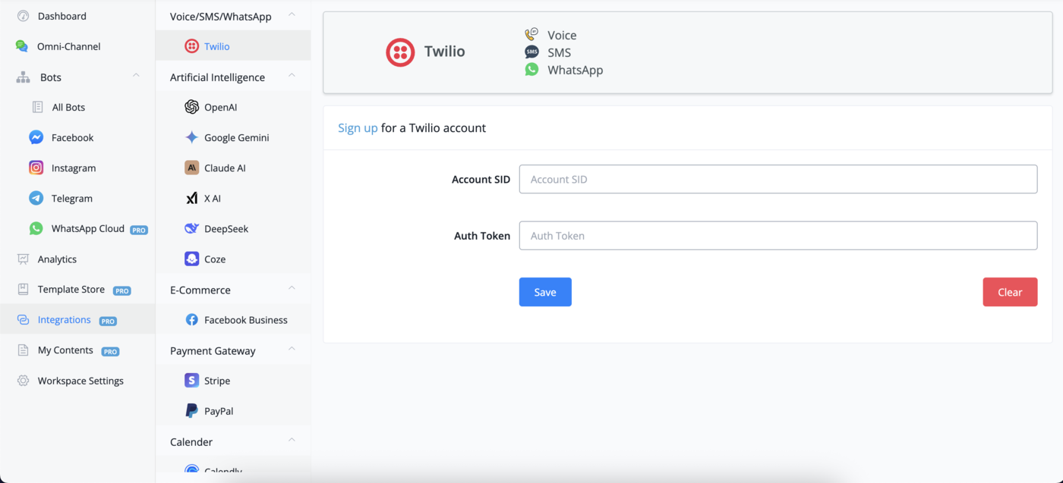Viewport: 1063px width, 483px height.
Task: Click the Omni-Channel chat bubbles icon
Action: tap(22, 46)
